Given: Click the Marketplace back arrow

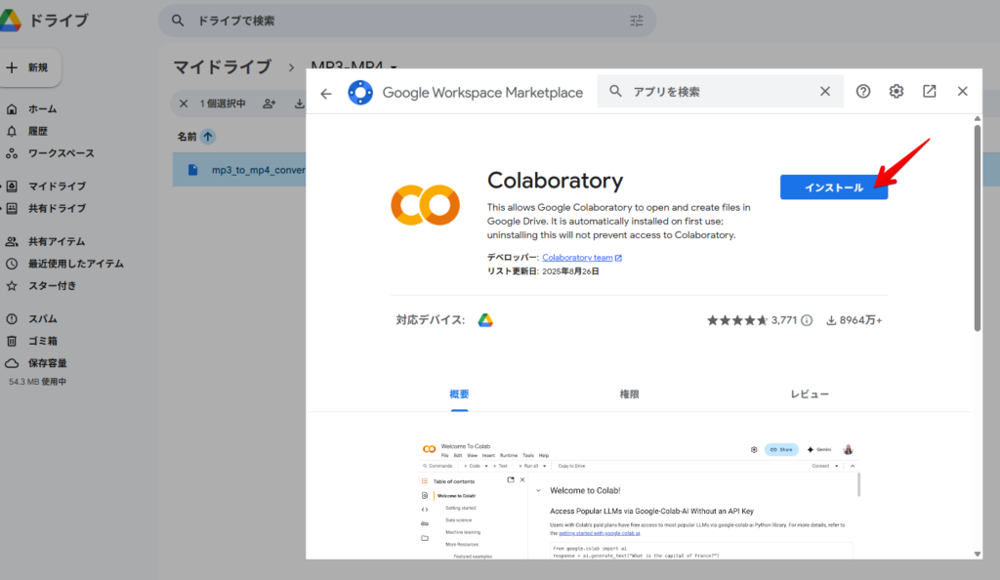Looking at the screenshot, I should pyautogui.click(x=326, y=94).
